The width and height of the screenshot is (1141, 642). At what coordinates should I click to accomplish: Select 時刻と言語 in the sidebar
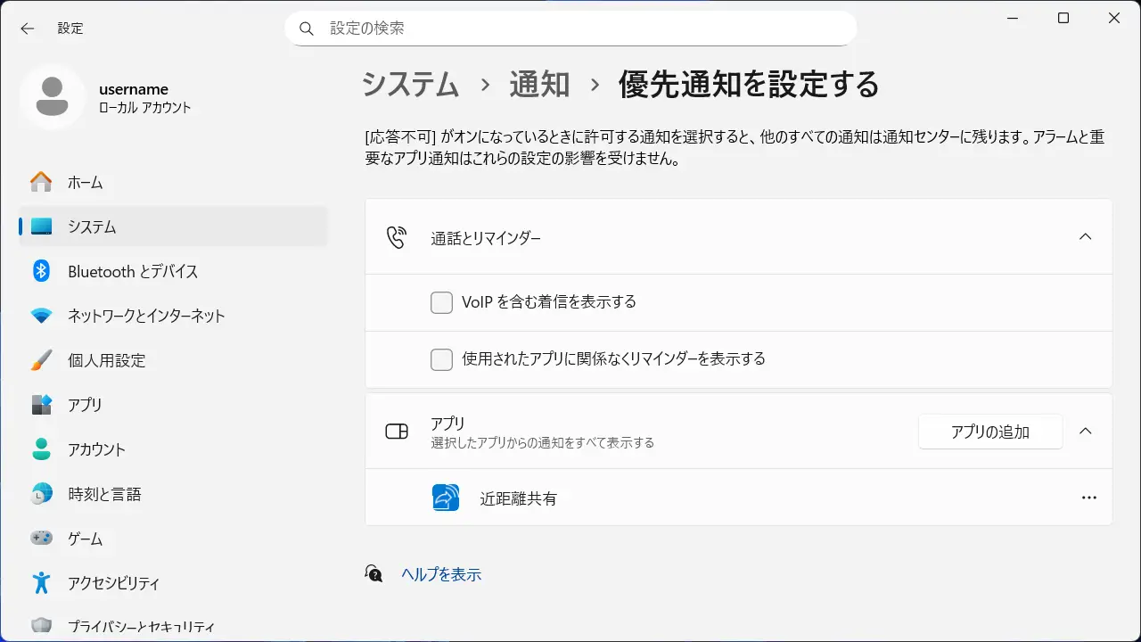tap(104, 494)
